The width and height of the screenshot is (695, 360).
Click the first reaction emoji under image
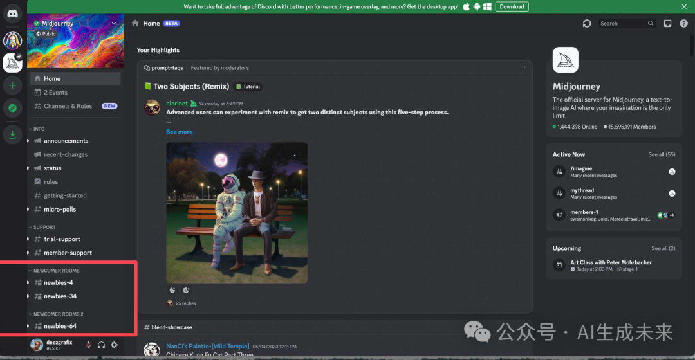point(172,290)
